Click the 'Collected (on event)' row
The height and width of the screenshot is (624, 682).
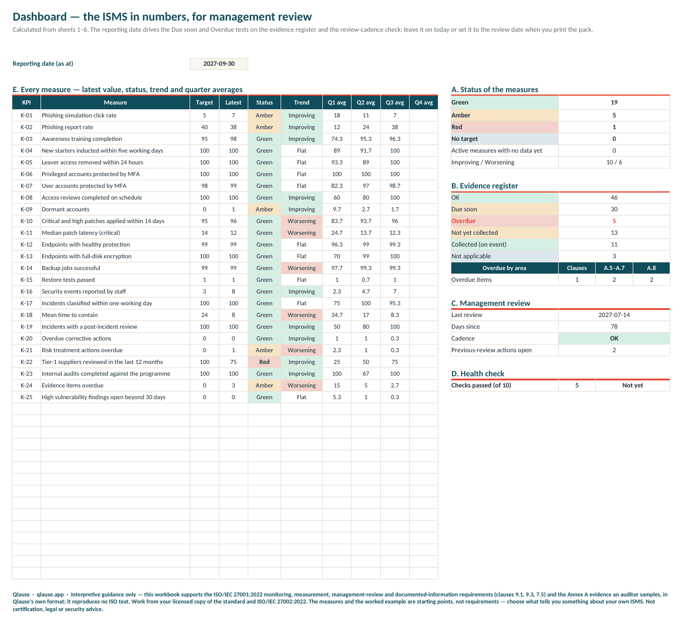560,245
